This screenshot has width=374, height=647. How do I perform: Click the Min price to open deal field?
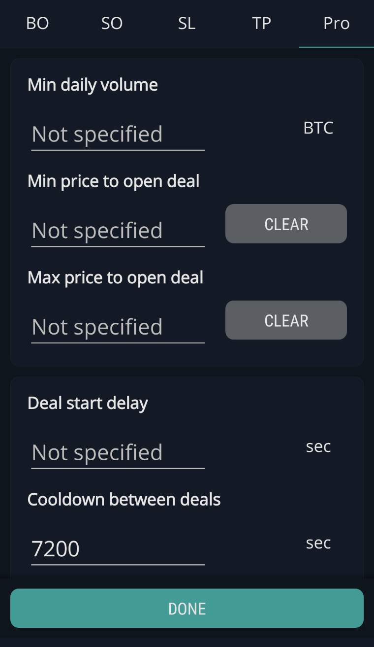pos(118,231)
